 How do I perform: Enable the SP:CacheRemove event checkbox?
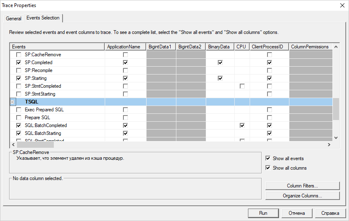click(x=19, y=55)
